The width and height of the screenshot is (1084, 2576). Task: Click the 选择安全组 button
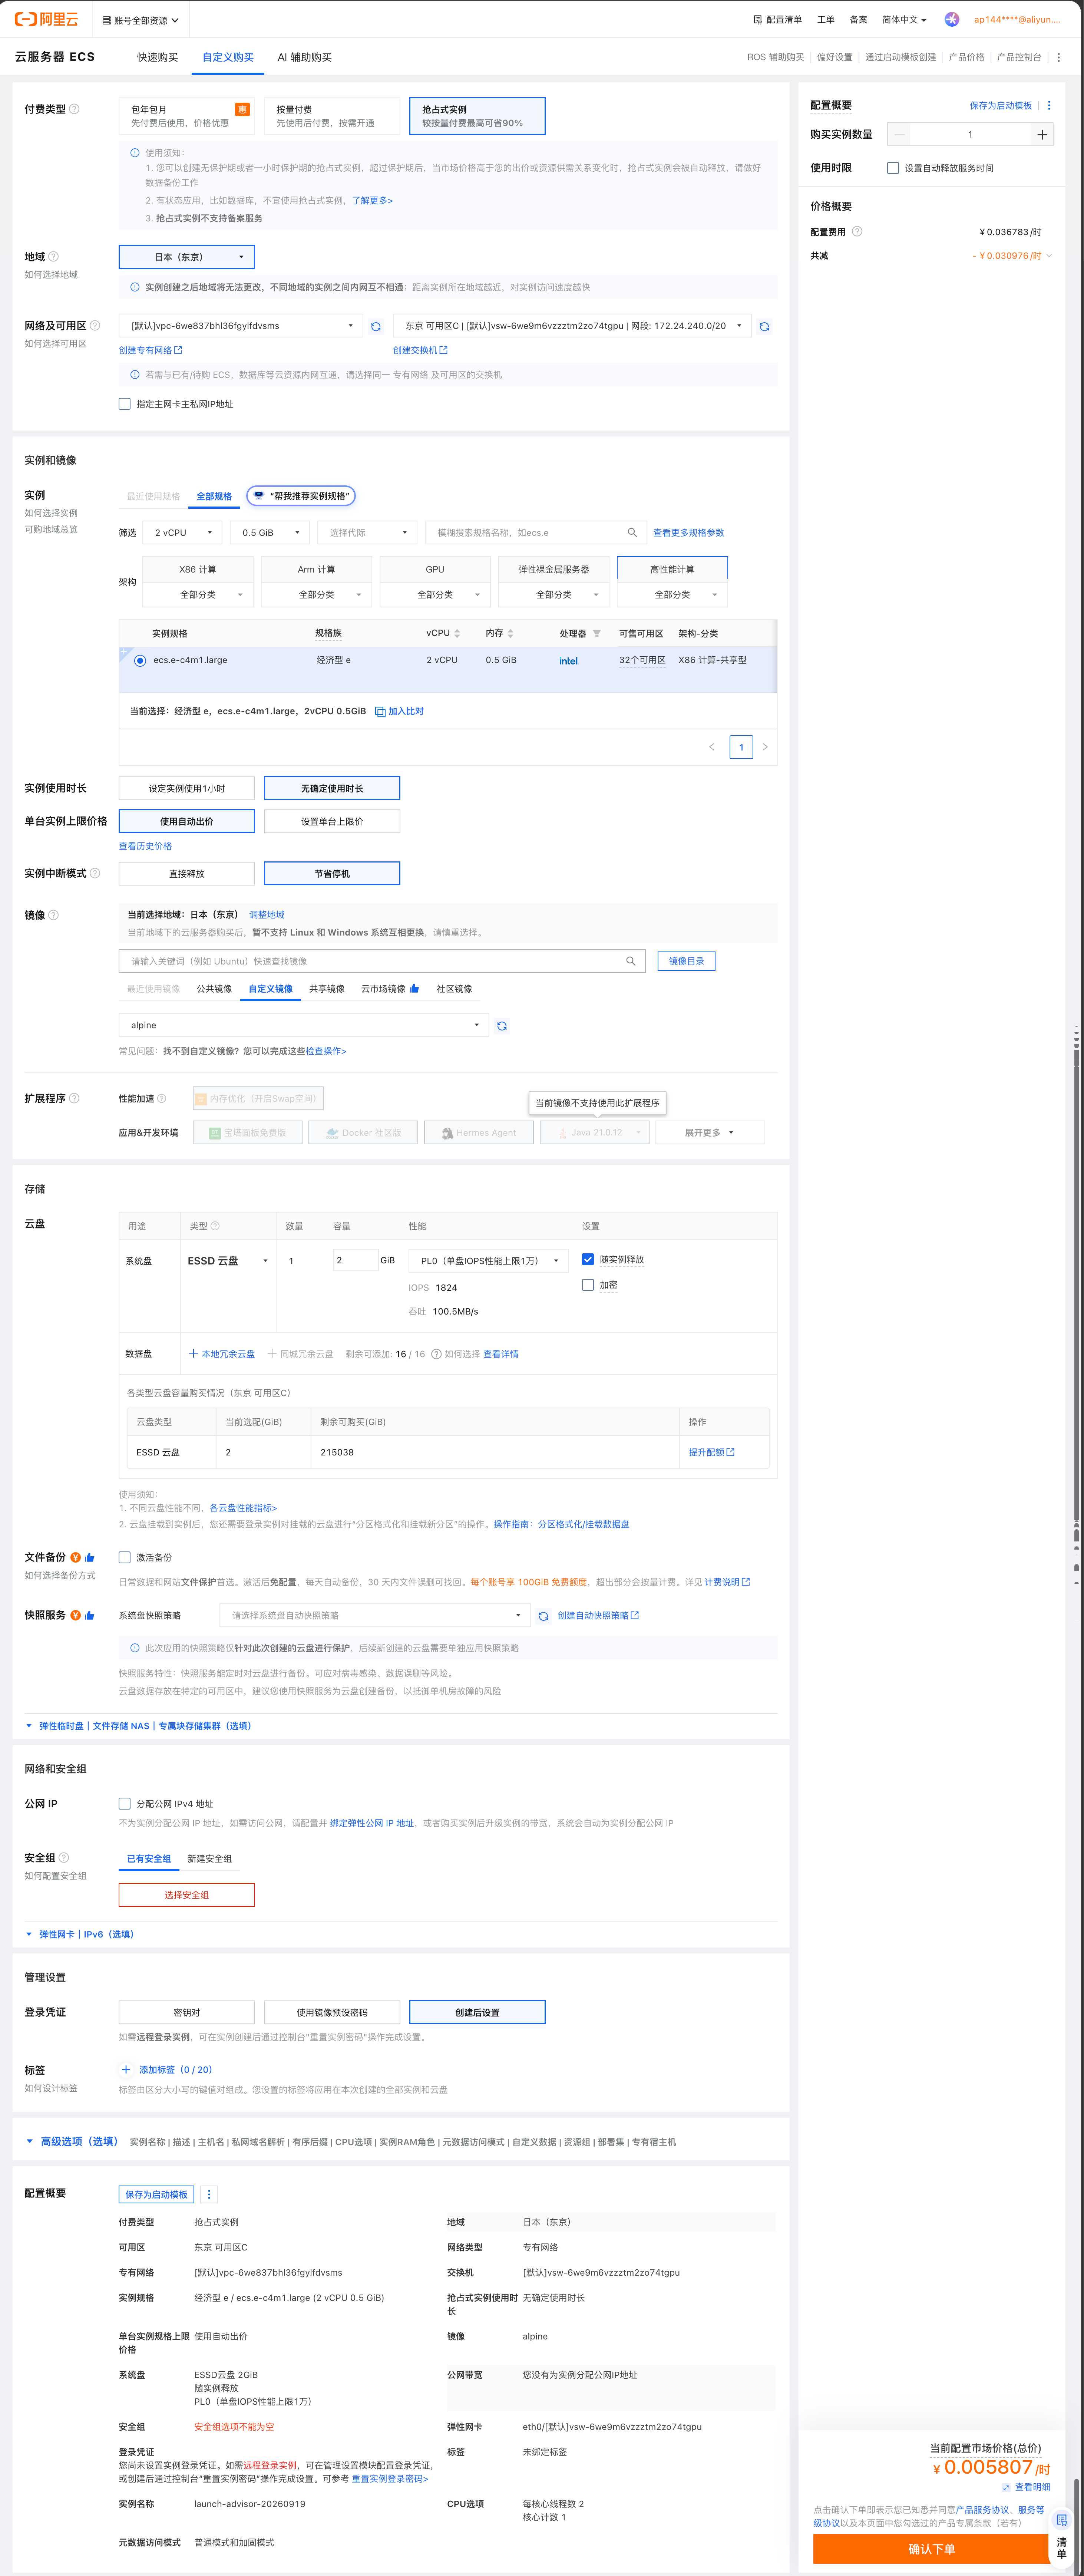tap(187, 1895)
